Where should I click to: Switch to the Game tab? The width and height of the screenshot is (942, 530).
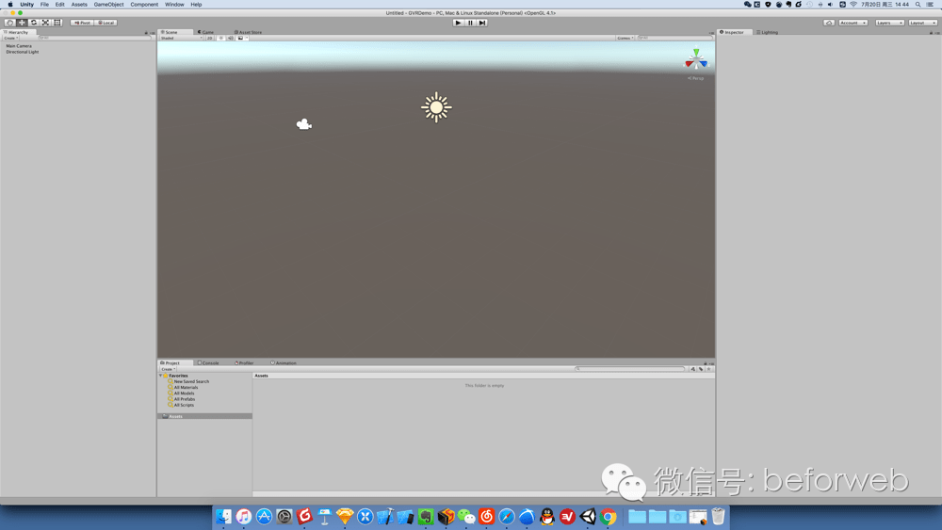click(x=206, y=32)
